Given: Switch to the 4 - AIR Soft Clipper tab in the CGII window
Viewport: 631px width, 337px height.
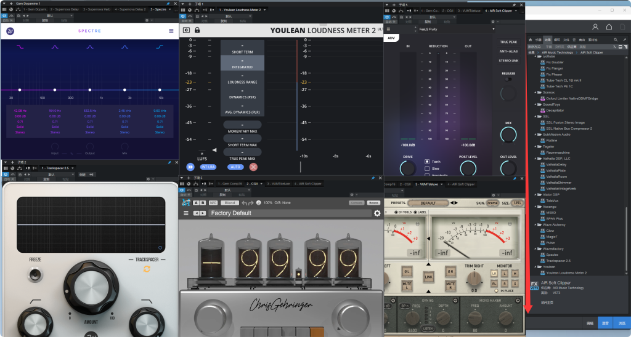Looking at the screenshot, I should (x=308, y=184).
